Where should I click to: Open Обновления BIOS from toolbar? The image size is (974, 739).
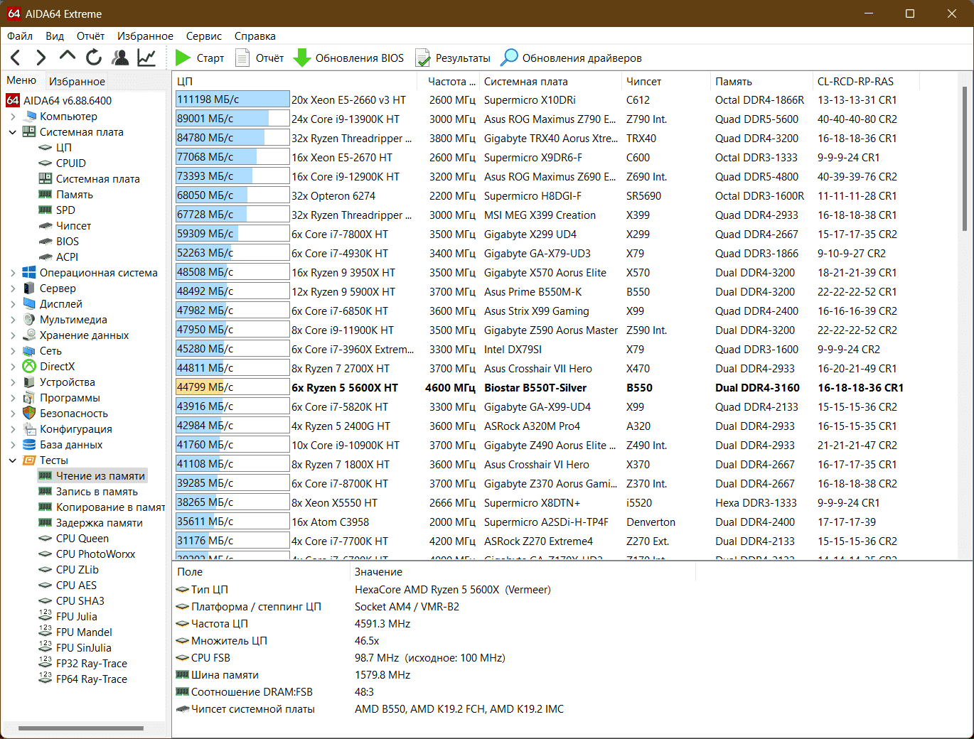point(349,58)
